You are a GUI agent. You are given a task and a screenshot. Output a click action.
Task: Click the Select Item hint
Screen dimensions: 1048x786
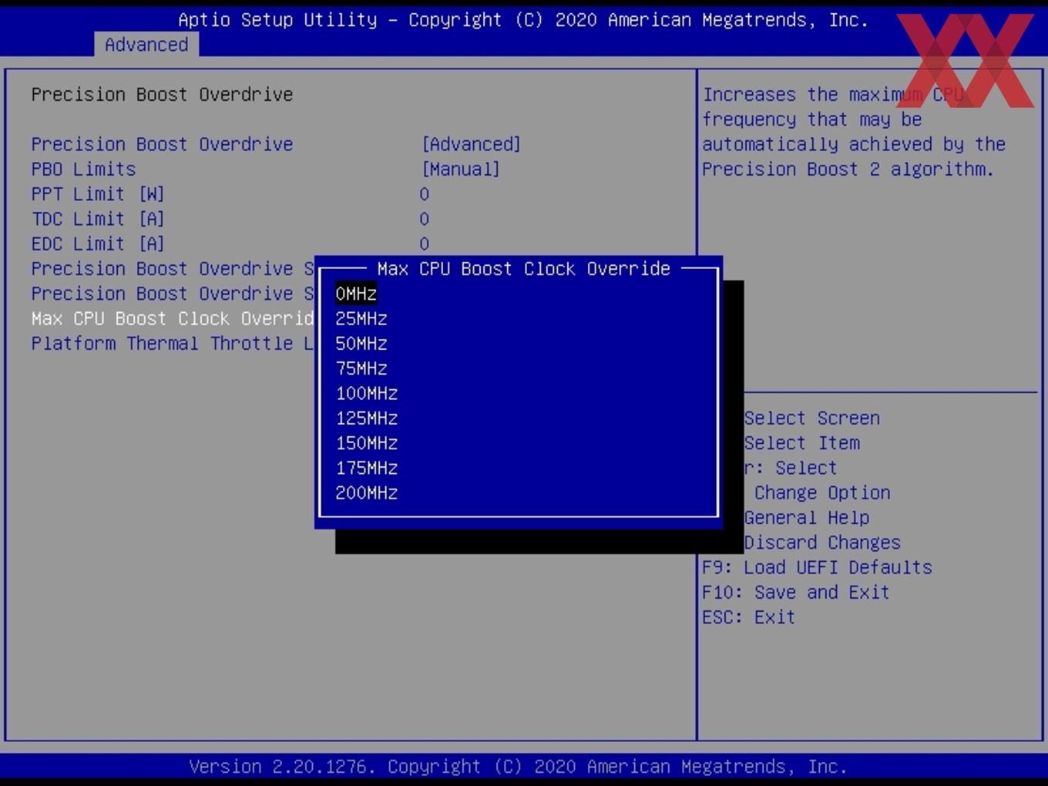(x=801, y=443)
